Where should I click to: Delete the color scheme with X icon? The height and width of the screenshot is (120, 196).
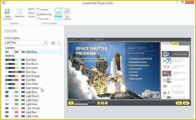coord(59,43)
